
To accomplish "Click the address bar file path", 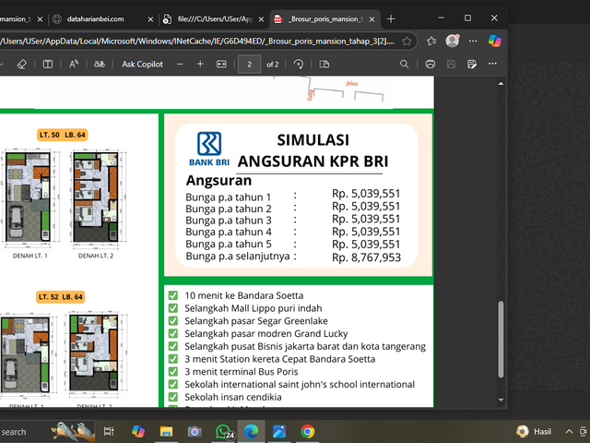I will tap(197, 41).
